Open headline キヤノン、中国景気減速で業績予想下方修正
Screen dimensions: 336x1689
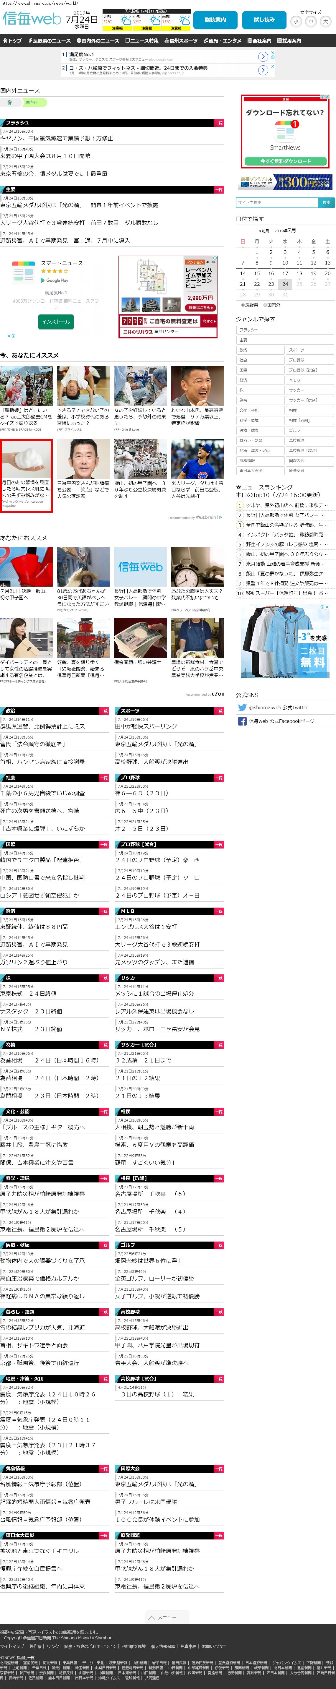(x=57, y=138)
